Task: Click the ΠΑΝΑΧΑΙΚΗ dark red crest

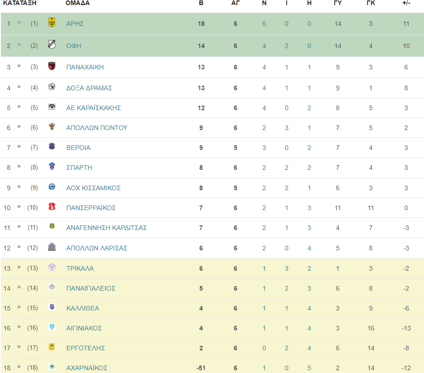Action: tap(52, 66)
